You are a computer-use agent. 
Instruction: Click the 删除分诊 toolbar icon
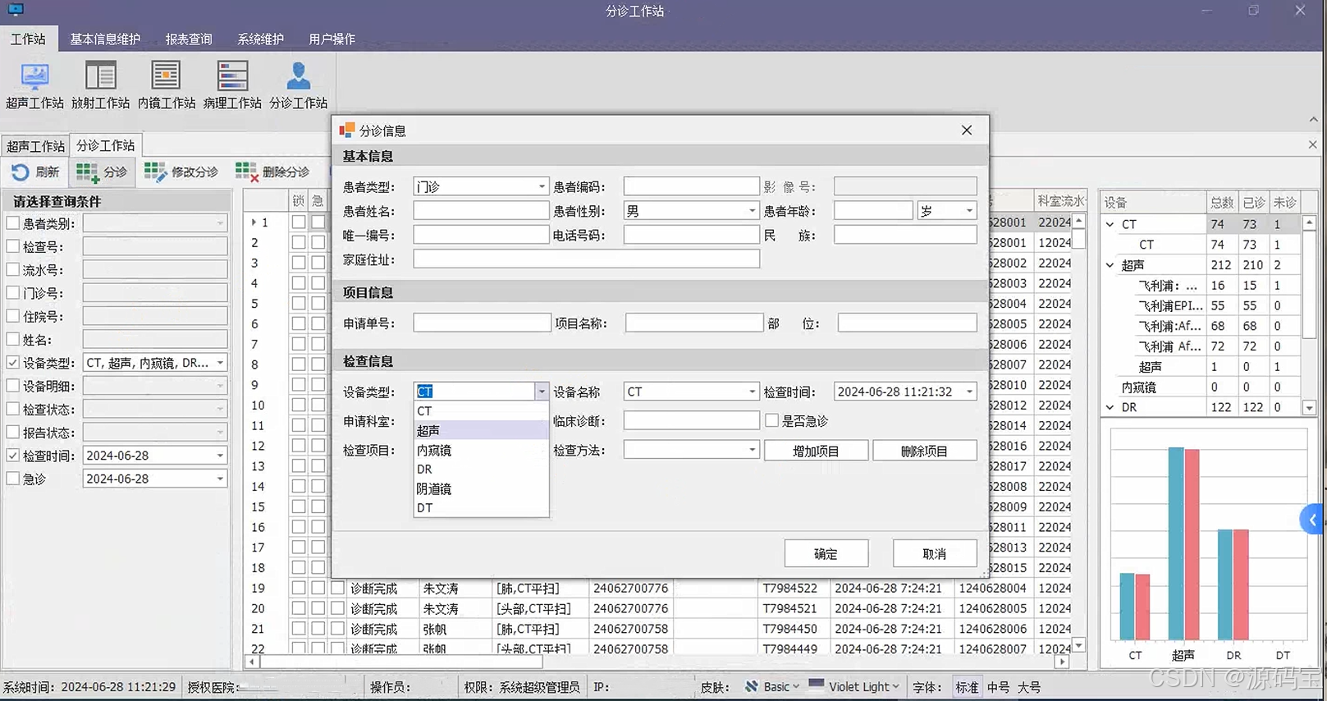click(246, 172)
